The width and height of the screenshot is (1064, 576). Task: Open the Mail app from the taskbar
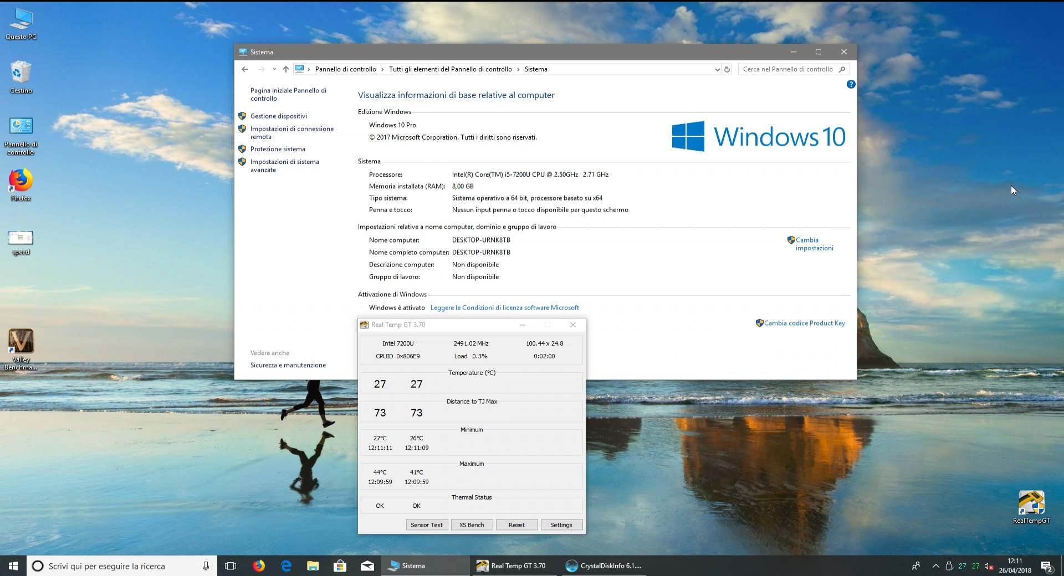(367, 565)
